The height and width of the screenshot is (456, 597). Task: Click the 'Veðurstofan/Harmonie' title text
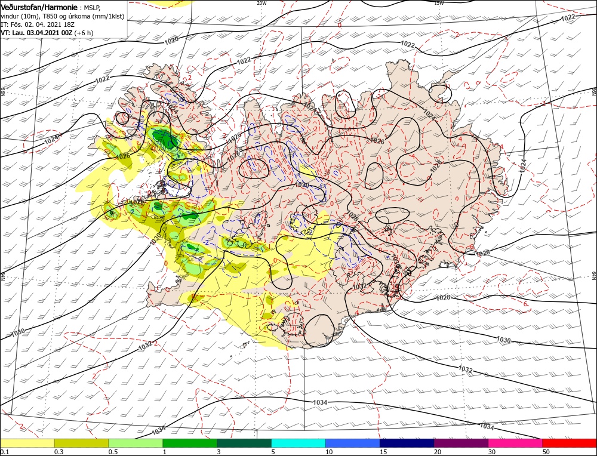pyautogui.click(x=39, y=8)
